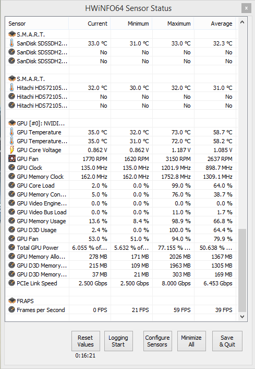Click the Minimize All button

click(191, 341)
